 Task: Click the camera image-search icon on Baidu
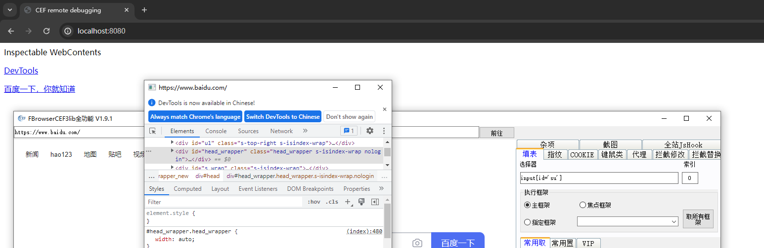point(417,243)
